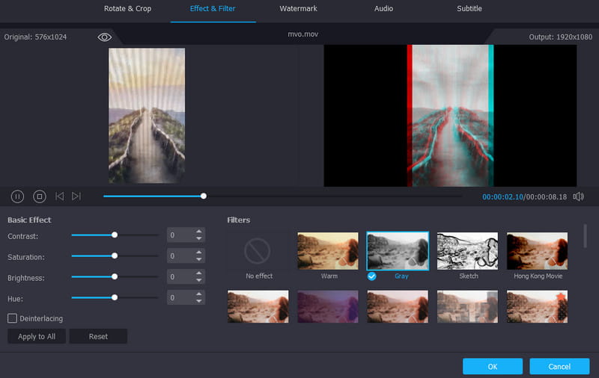
Task: Confirm changes with the OK button
Action: coord(493,366)
